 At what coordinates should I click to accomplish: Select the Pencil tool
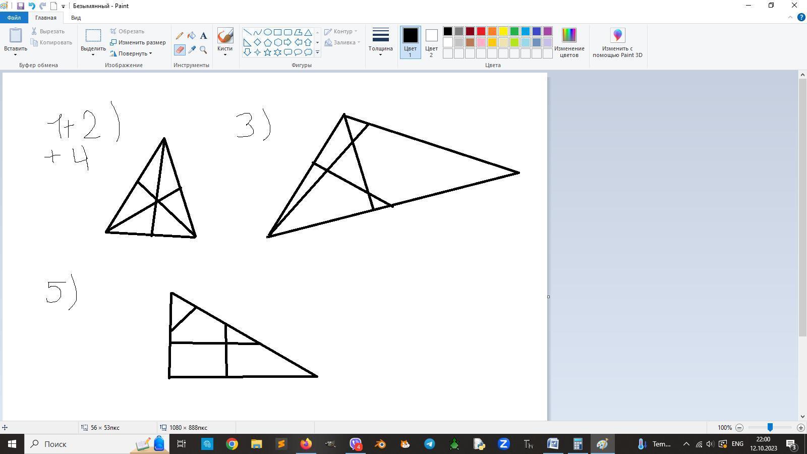coord(180,36)
